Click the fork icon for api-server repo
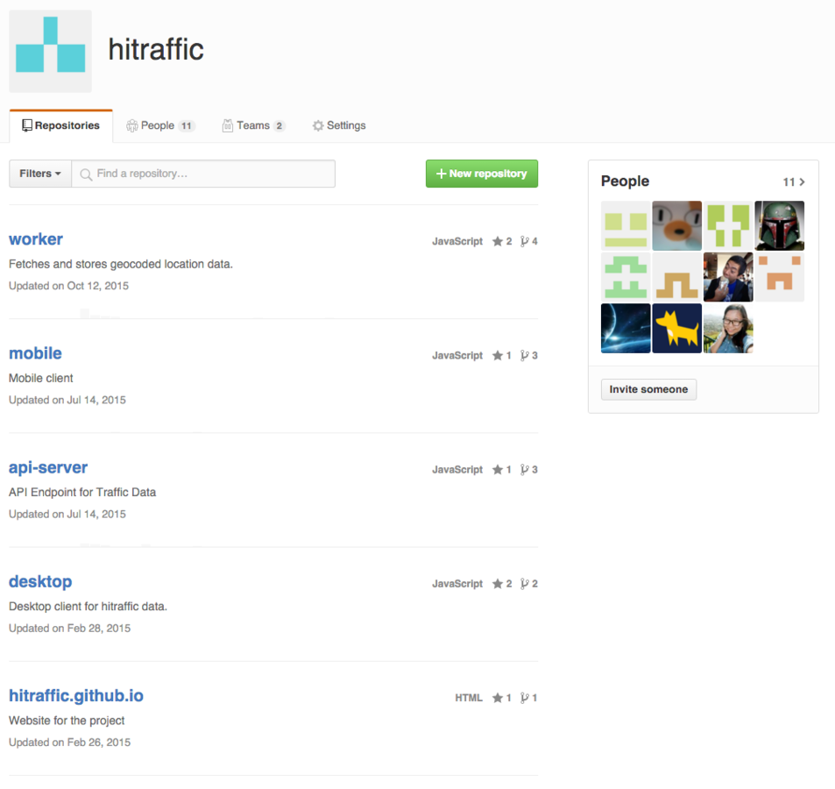The height and width of the screenshot is (789, 835). click(525, 469)
